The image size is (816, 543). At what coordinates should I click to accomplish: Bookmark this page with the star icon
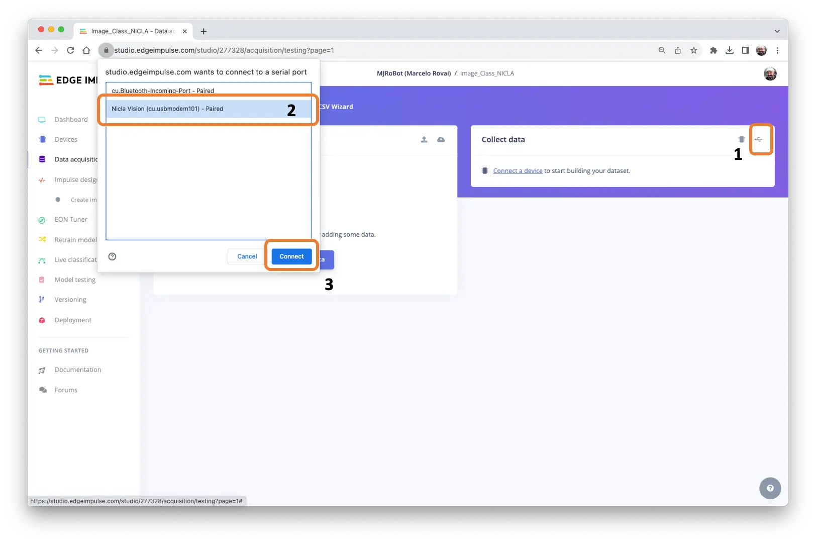point(694,50)
